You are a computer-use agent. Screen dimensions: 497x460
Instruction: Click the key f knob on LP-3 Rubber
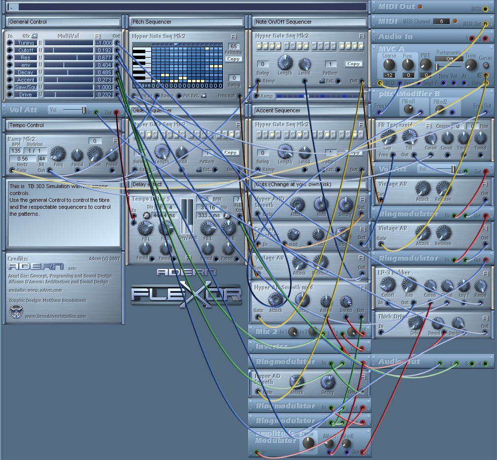[x=464, y=286]
